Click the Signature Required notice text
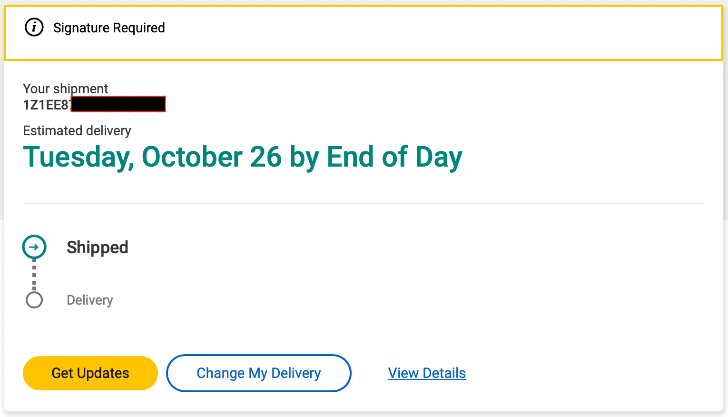Viewport: 728px width, 417px height. [x=109, y=28]
